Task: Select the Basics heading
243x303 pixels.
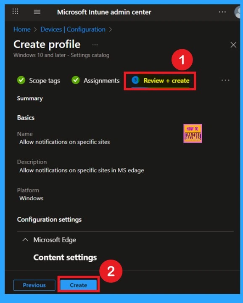Action: (26, 118)
